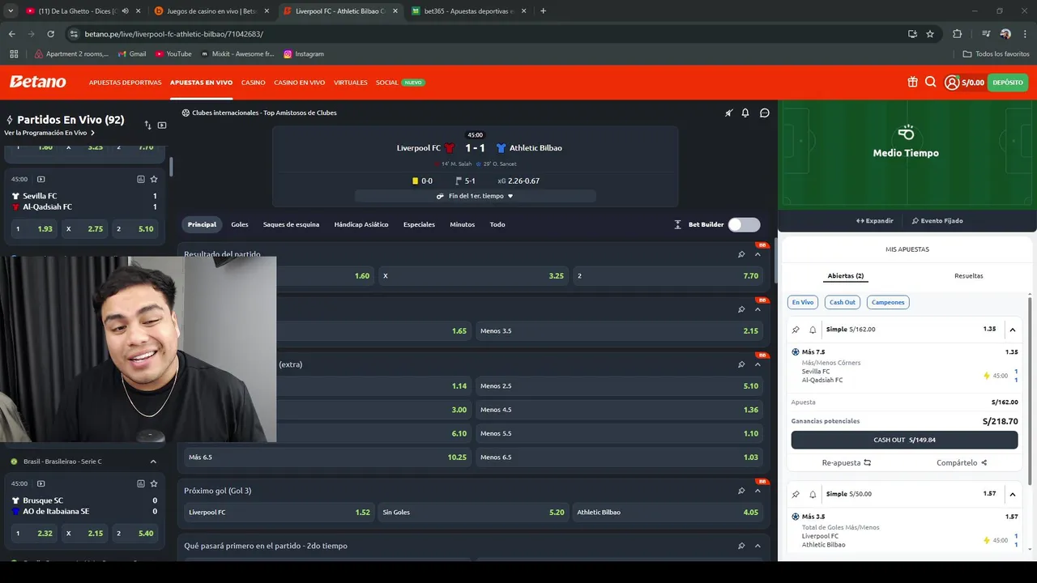The height and width of the screenshot is (583, 1037).
Task: Pin the Resultado del partido market
Action: coord(741,254)
